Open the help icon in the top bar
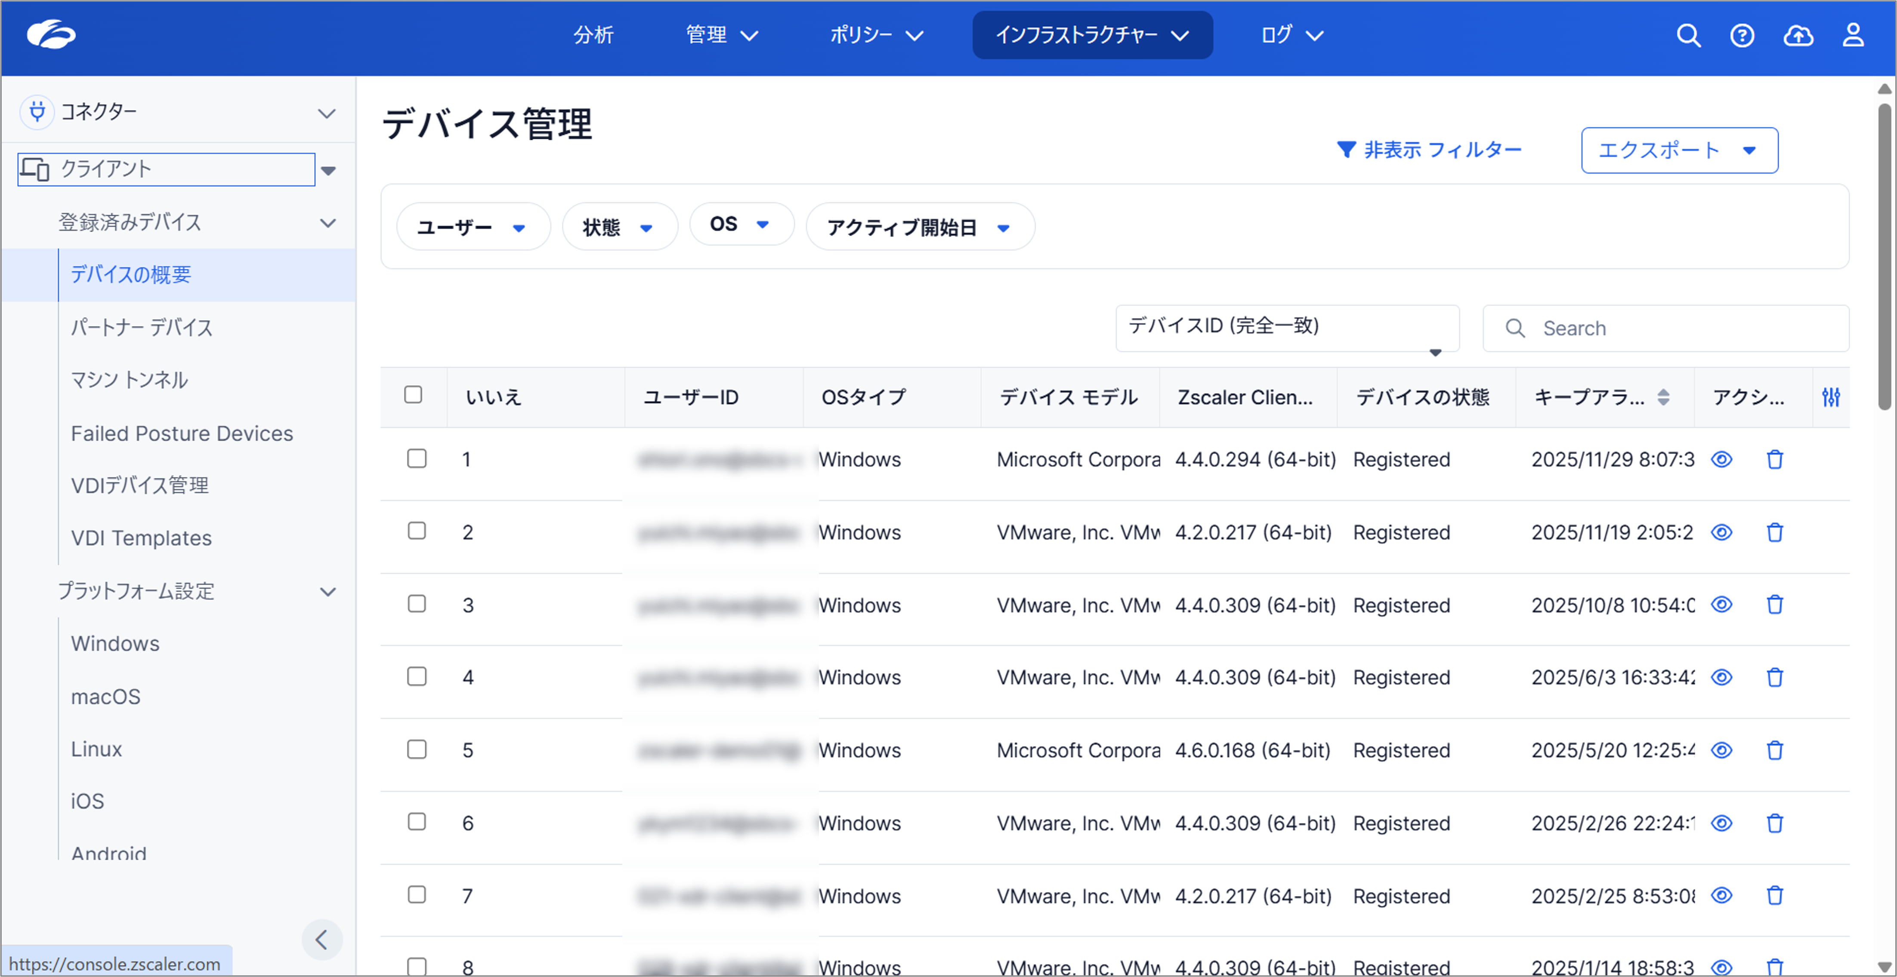The image size is (1897, 977). tap(1743, 34)
